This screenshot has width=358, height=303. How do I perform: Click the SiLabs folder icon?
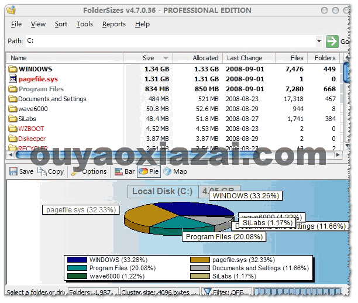[x=13, y=119]
